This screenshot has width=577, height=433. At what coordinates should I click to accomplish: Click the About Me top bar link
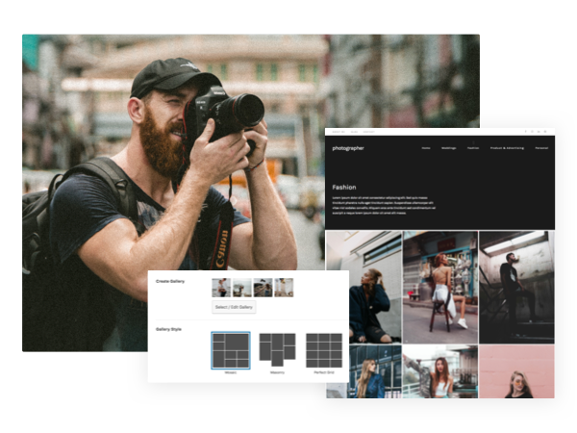338,131
